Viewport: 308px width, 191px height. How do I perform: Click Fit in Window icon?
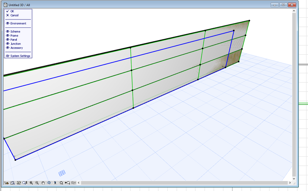coord(61,183)
